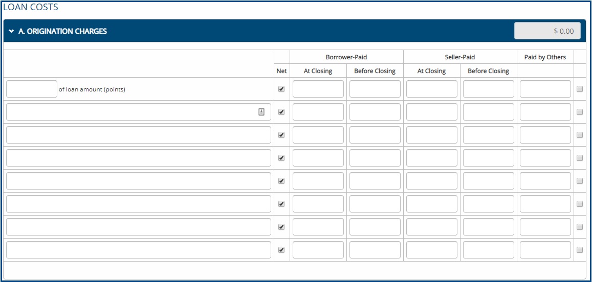
Task: Click the A. ORIGINATION CHARGES header title
Action: pyautogui.click(x=62, y=31)
